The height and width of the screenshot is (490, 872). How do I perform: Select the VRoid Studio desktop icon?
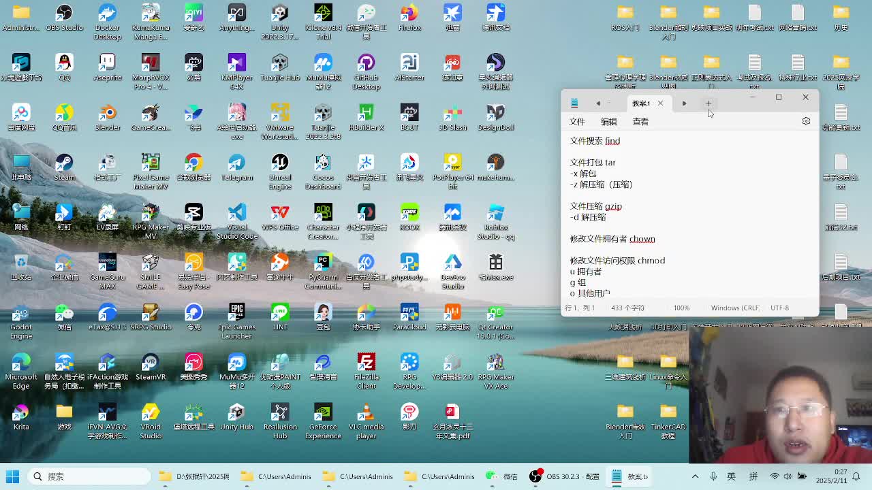[x=151, y=421]
